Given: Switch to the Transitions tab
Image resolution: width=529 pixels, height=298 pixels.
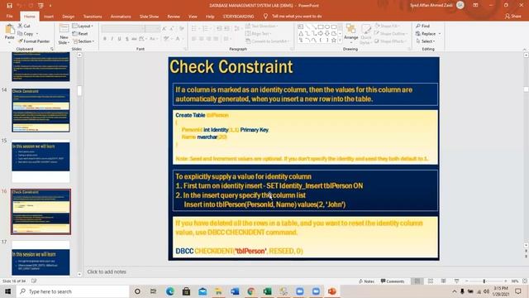Looking at the screenshot, I should [x=93, y=17].
